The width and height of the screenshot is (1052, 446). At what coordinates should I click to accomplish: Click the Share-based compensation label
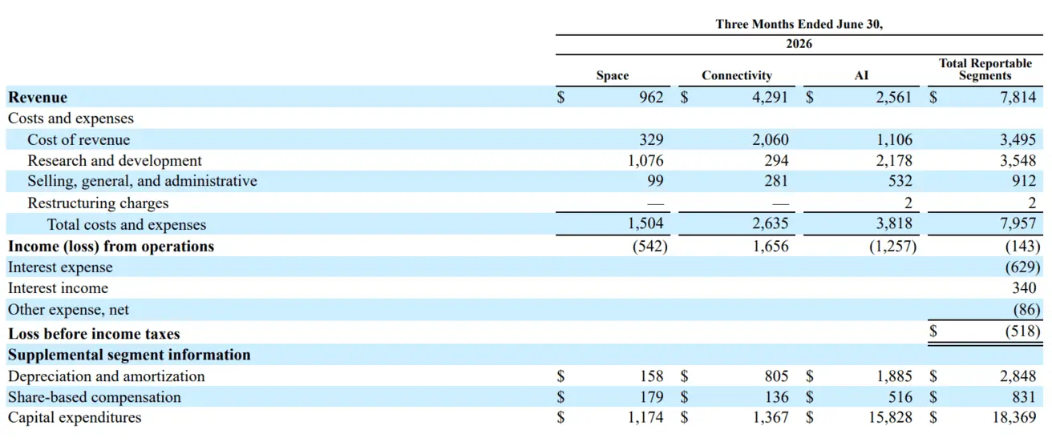tap(95, 397)
